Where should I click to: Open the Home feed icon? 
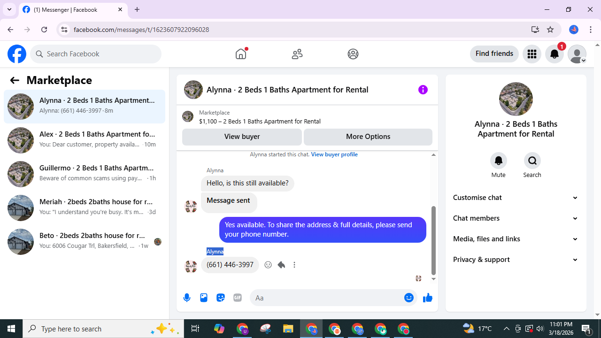pyautogui.click(x=241, y=54)
